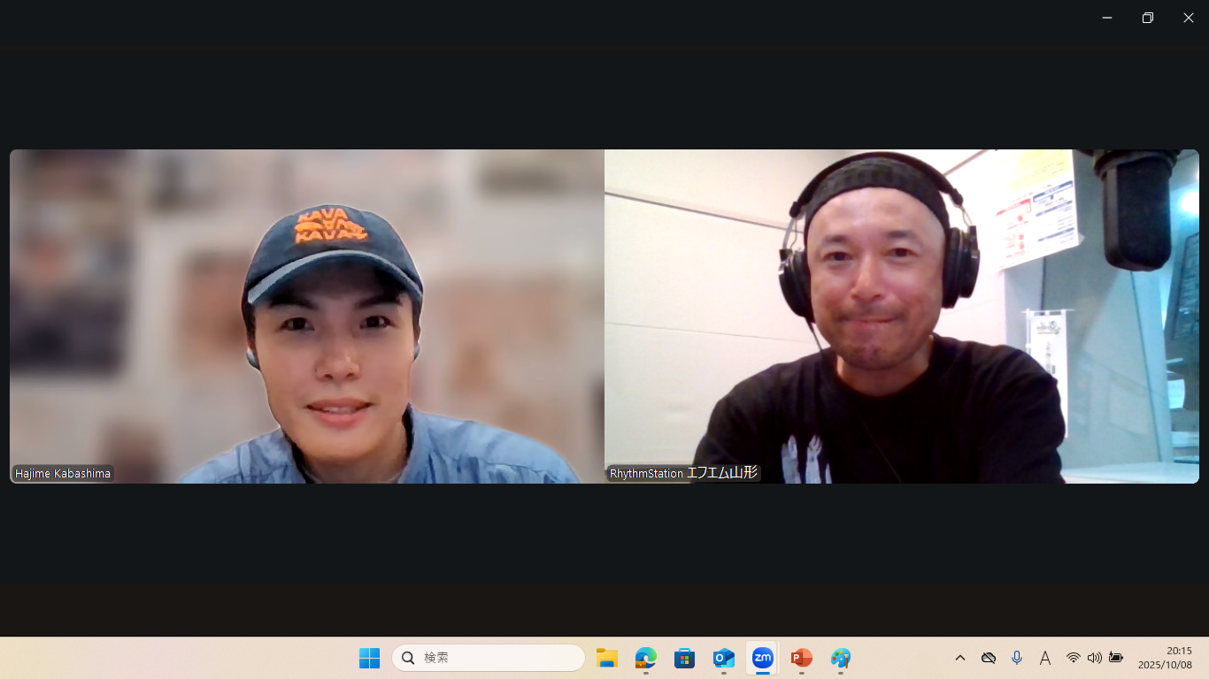Open the Paint app taskbar icon

click(x=840, y=658)
